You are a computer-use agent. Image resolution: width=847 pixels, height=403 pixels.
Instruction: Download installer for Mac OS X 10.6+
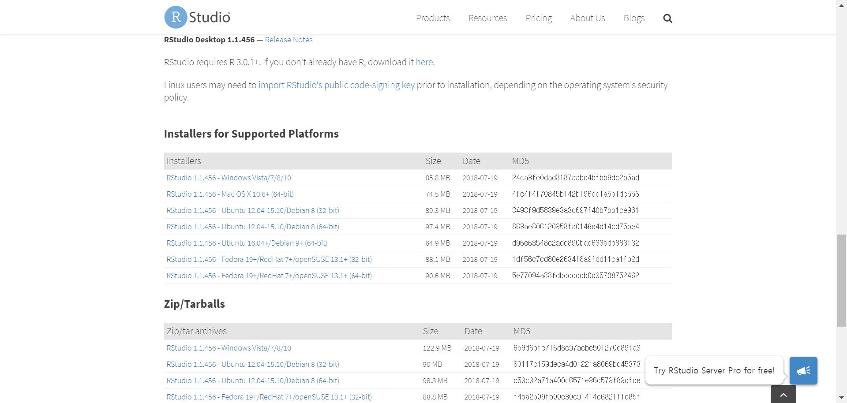pos(230,194)
